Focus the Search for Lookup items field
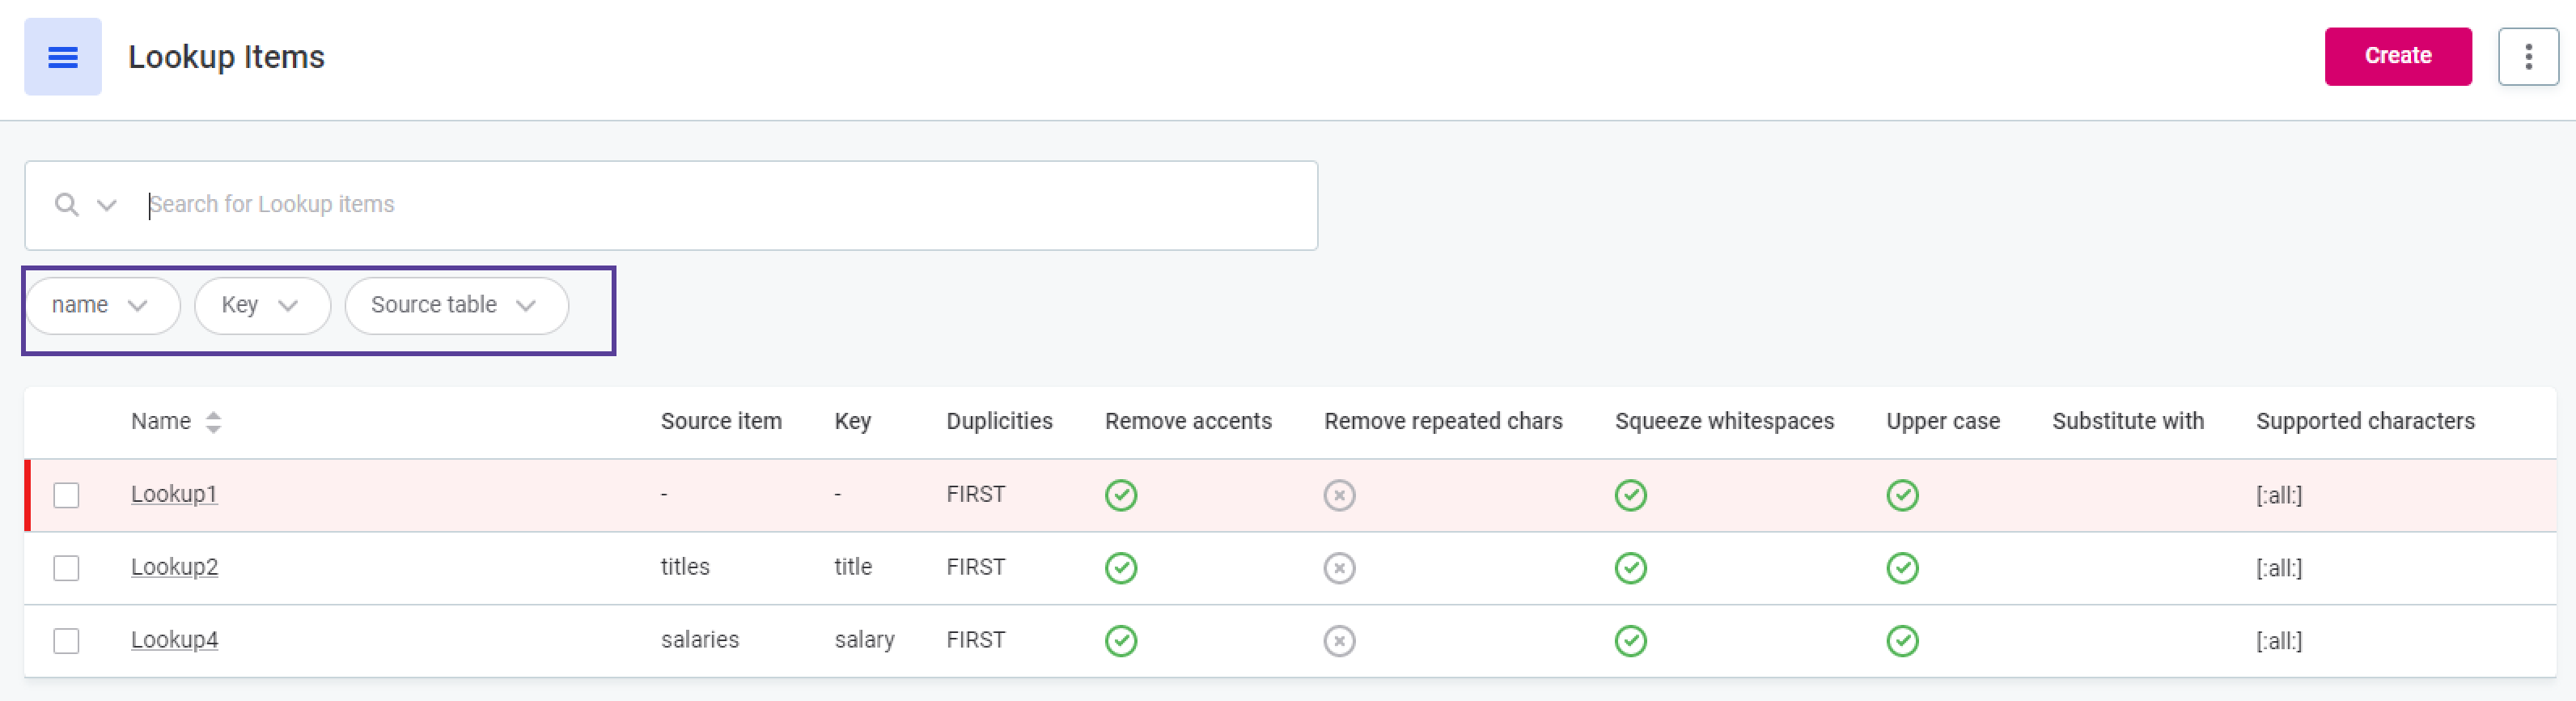The height and width of the screenshot is (701, 2576). [700, 205]
